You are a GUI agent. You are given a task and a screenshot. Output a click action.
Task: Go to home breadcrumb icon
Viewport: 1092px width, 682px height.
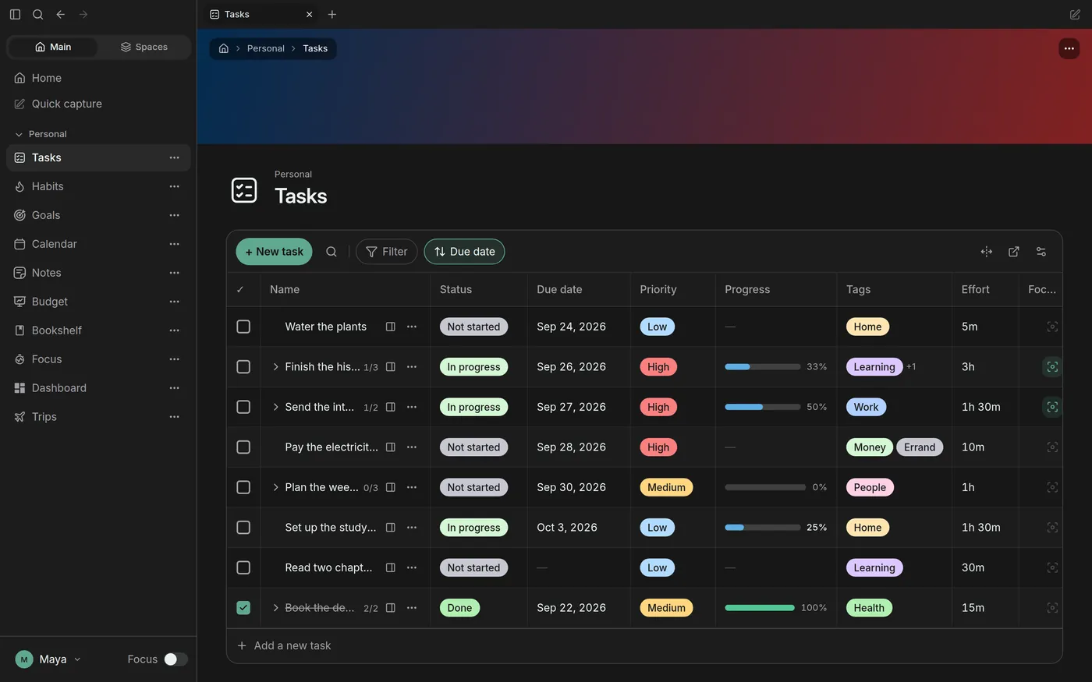pyautogui.click(x=224, y=48)
